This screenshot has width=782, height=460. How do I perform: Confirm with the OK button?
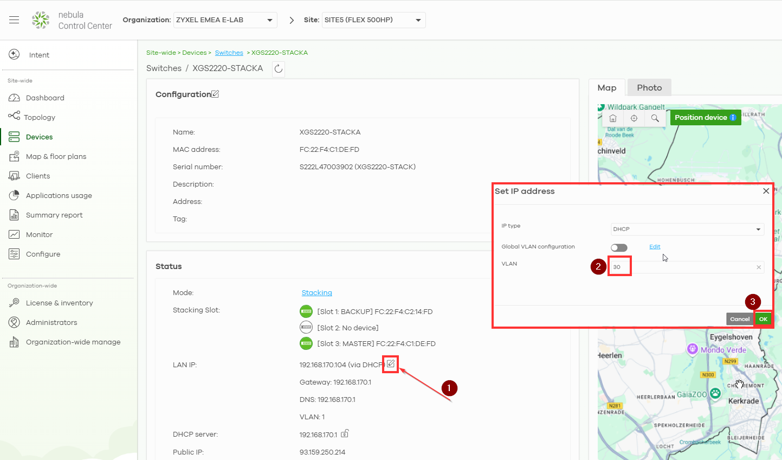coord(763,319)
